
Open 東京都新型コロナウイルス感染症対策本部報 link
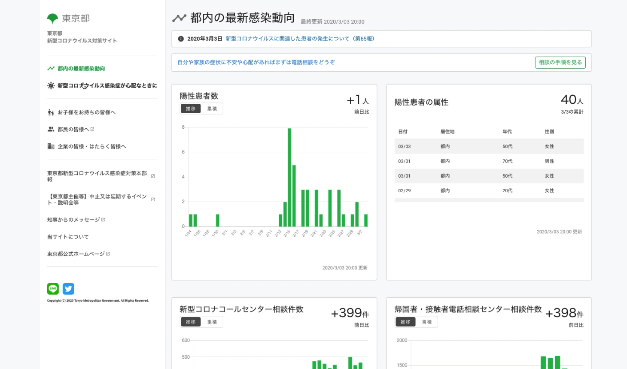[97, 176]
